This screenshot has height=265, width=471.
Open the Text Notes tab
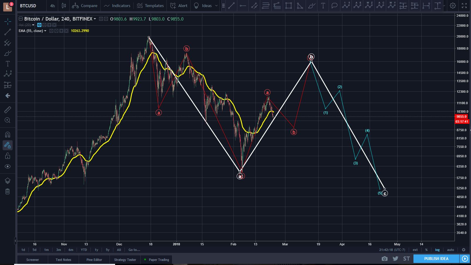pyautogui.click(x=63, y=260)
